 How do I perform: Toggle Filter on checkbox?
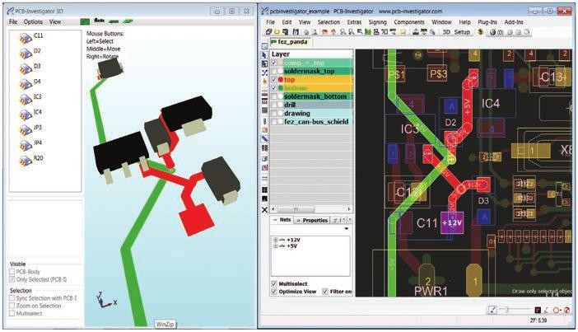325,292
